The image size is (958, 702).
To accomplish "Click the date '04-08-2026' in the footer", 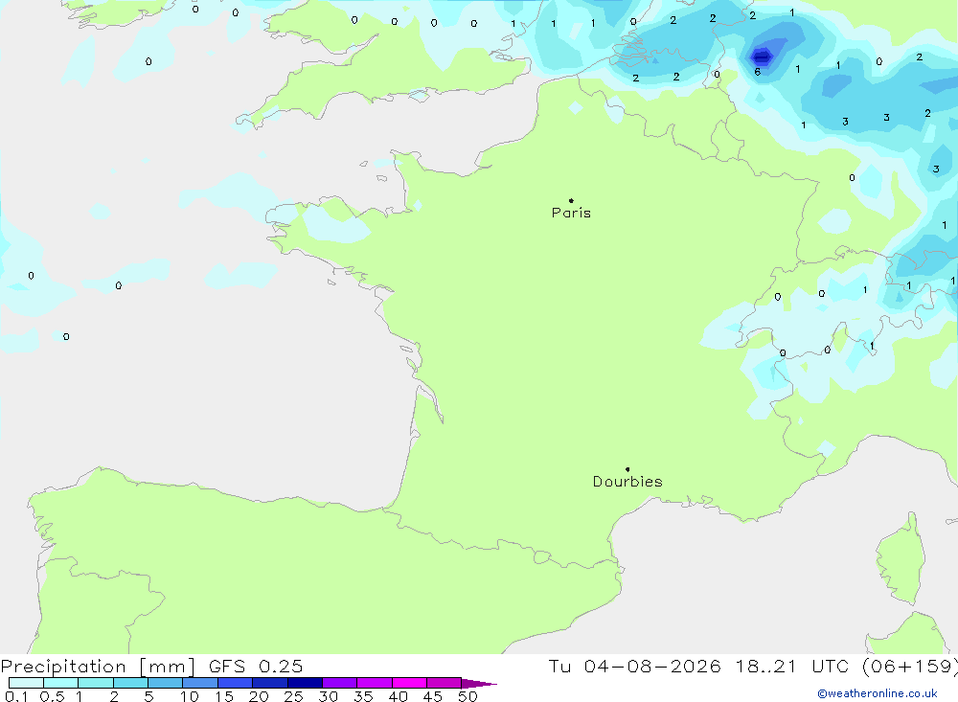I will pos(651,666).
